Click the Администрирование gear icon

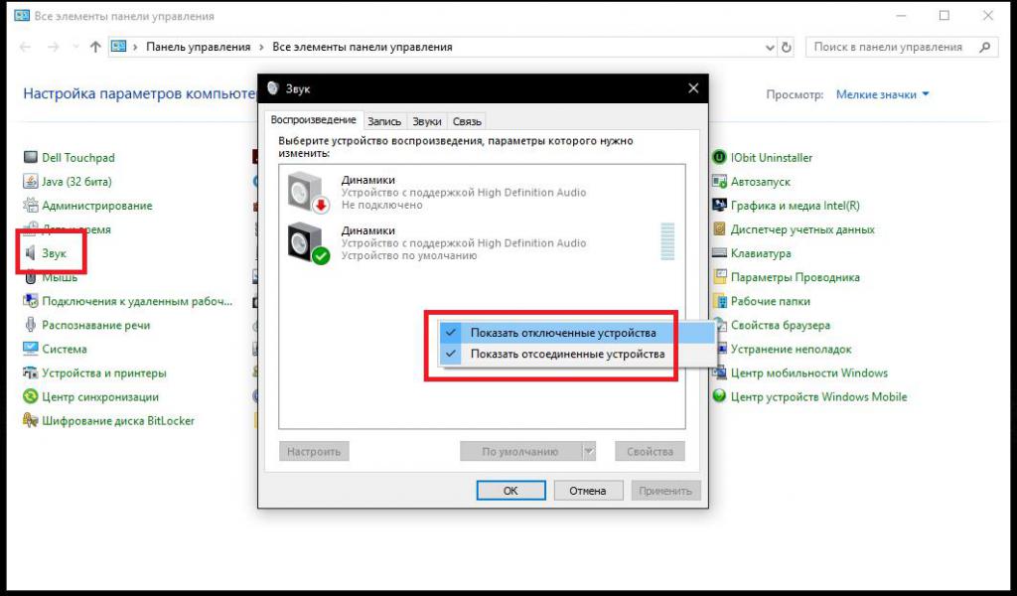point(31,206)
